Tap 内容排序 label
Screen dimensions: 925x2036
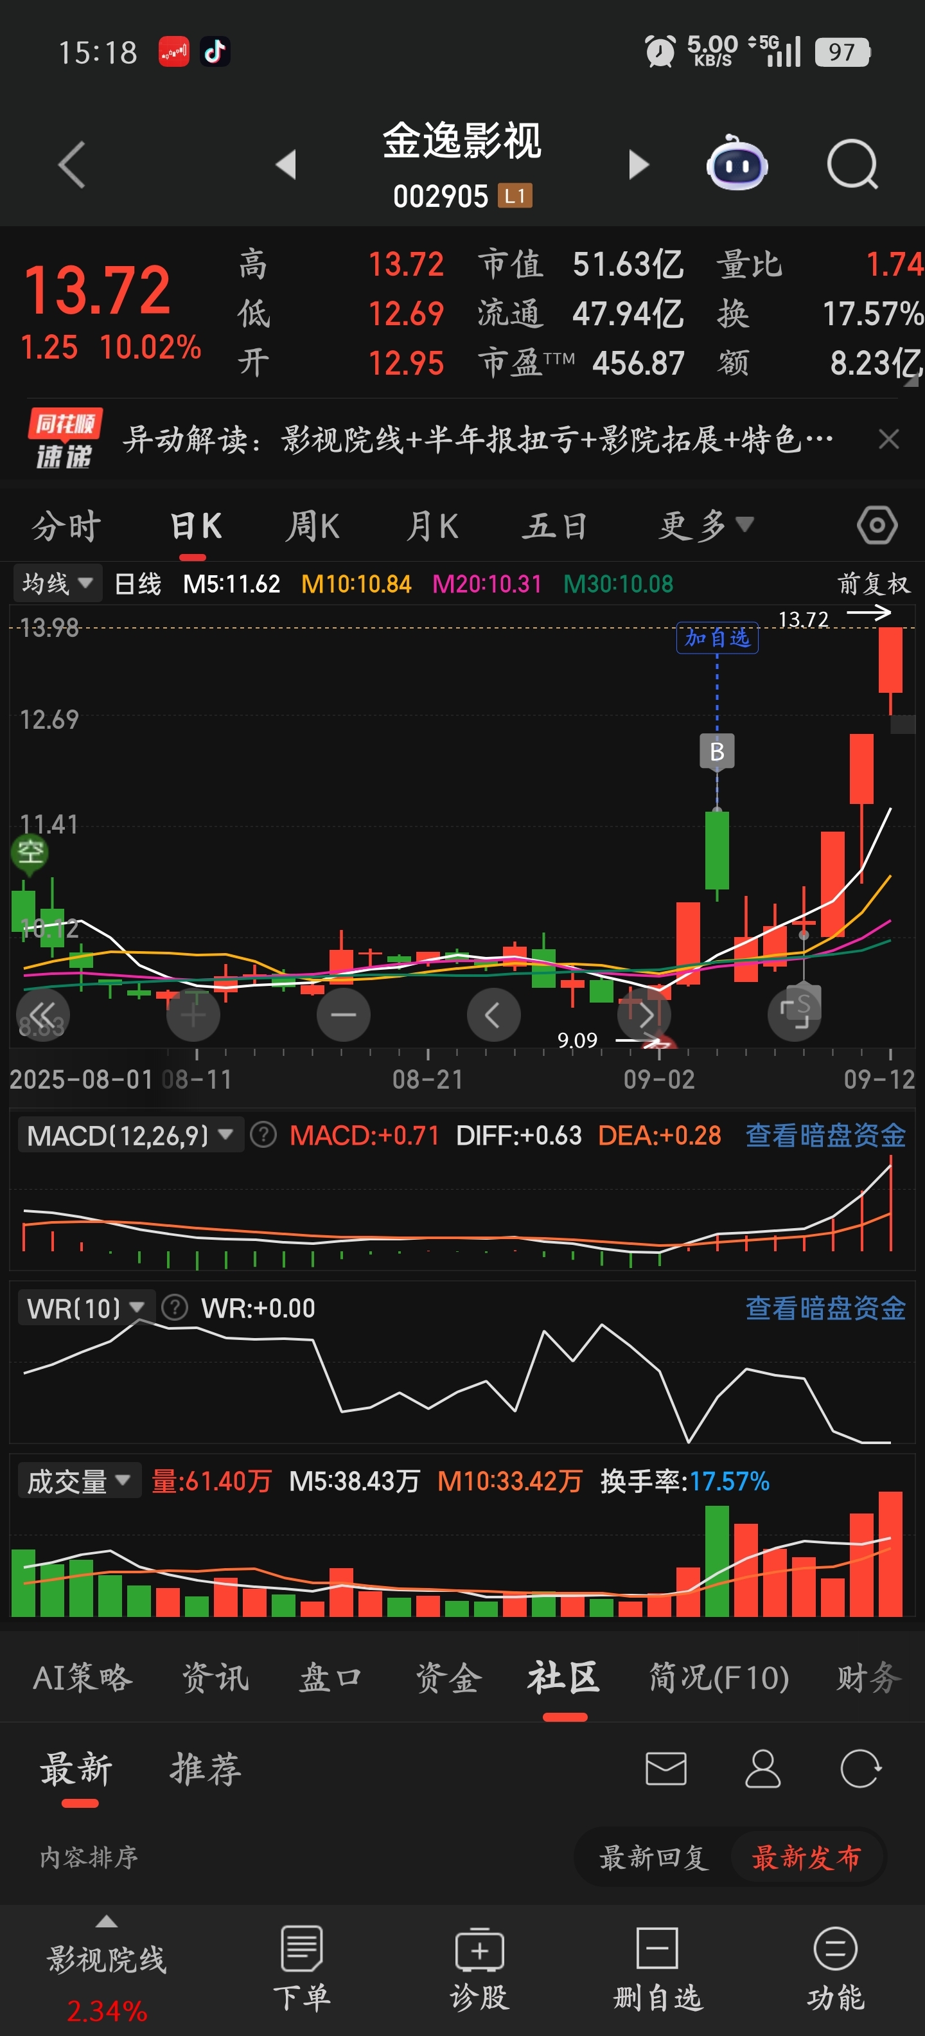[89, 1857]
